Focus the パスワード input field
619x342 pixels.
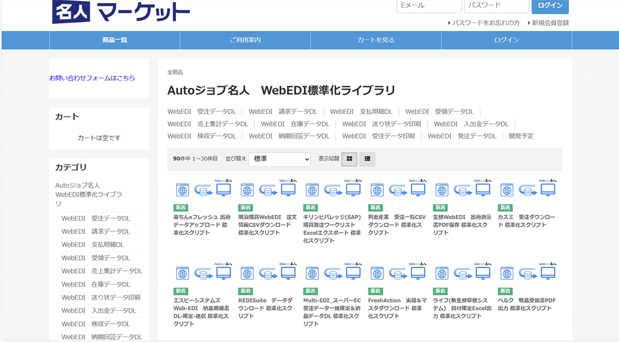(x=497, y=6)
